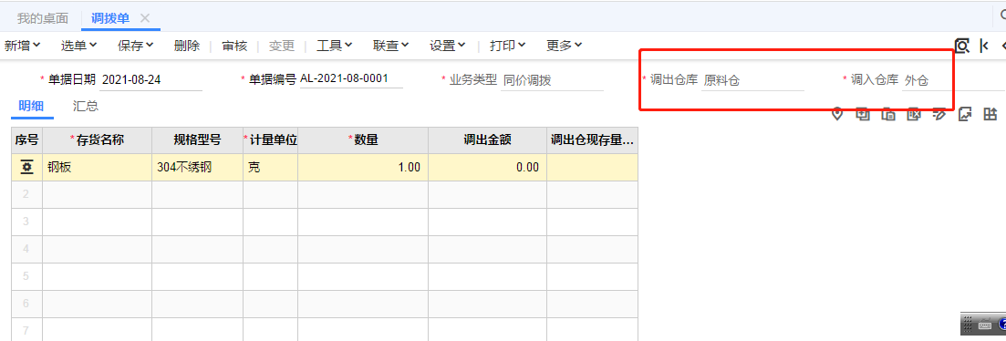Click the document search magnifier icon

[x=961, y=46]
